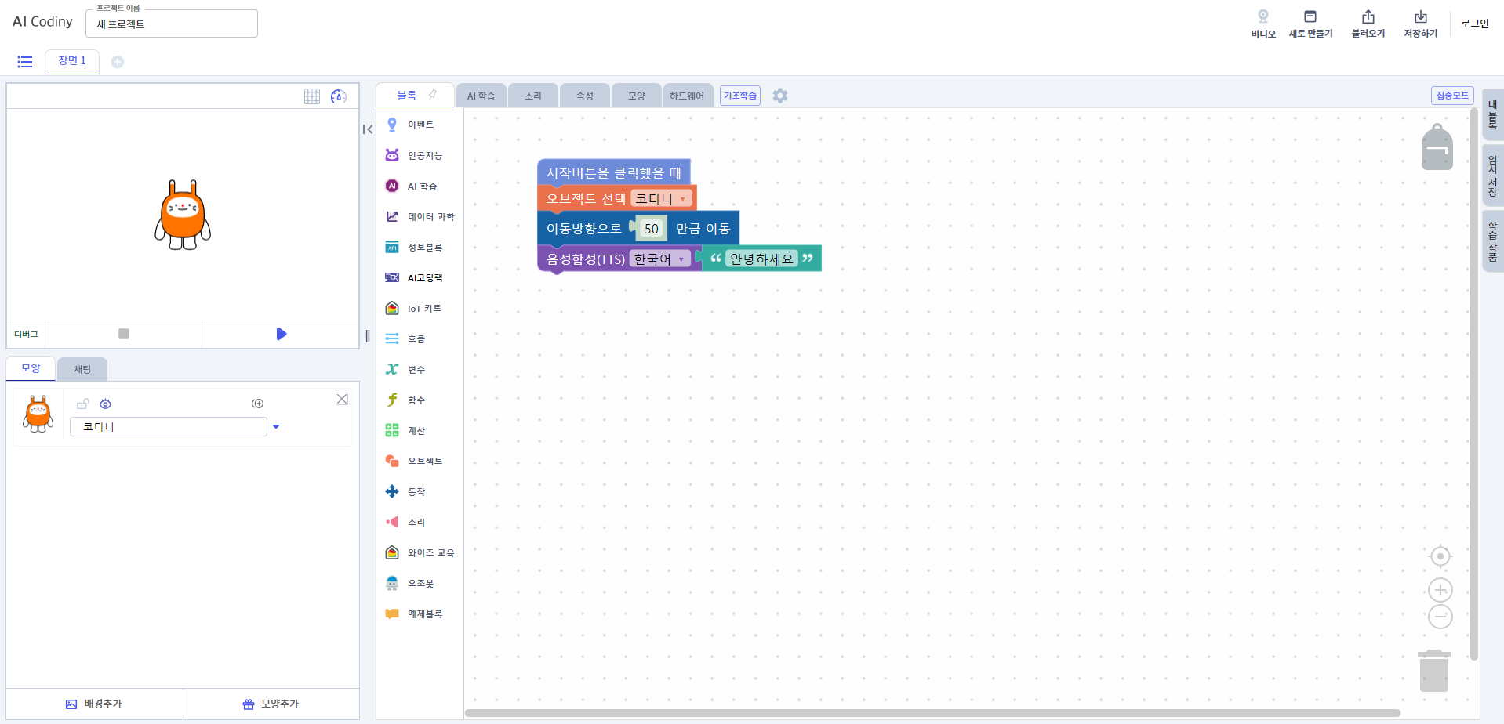The width and height of the screenshot is (1504, 724).
Task: Toggle the 코디니 object lock
Action: (82, 404)
